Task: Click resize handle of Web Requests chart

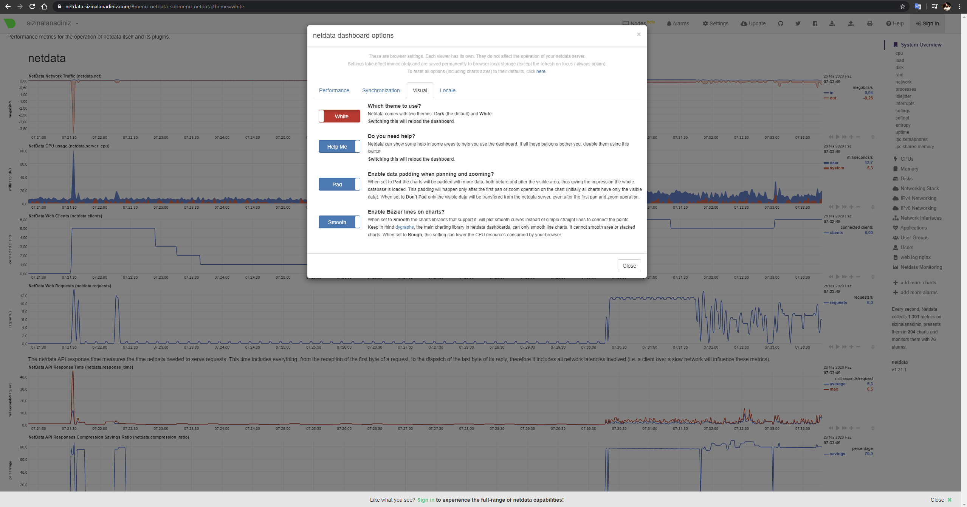Action: [x=872, y=347]
